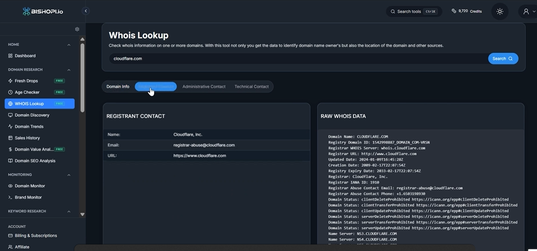Click the domain input containing cloudflare.com

[x=298, y=59]
